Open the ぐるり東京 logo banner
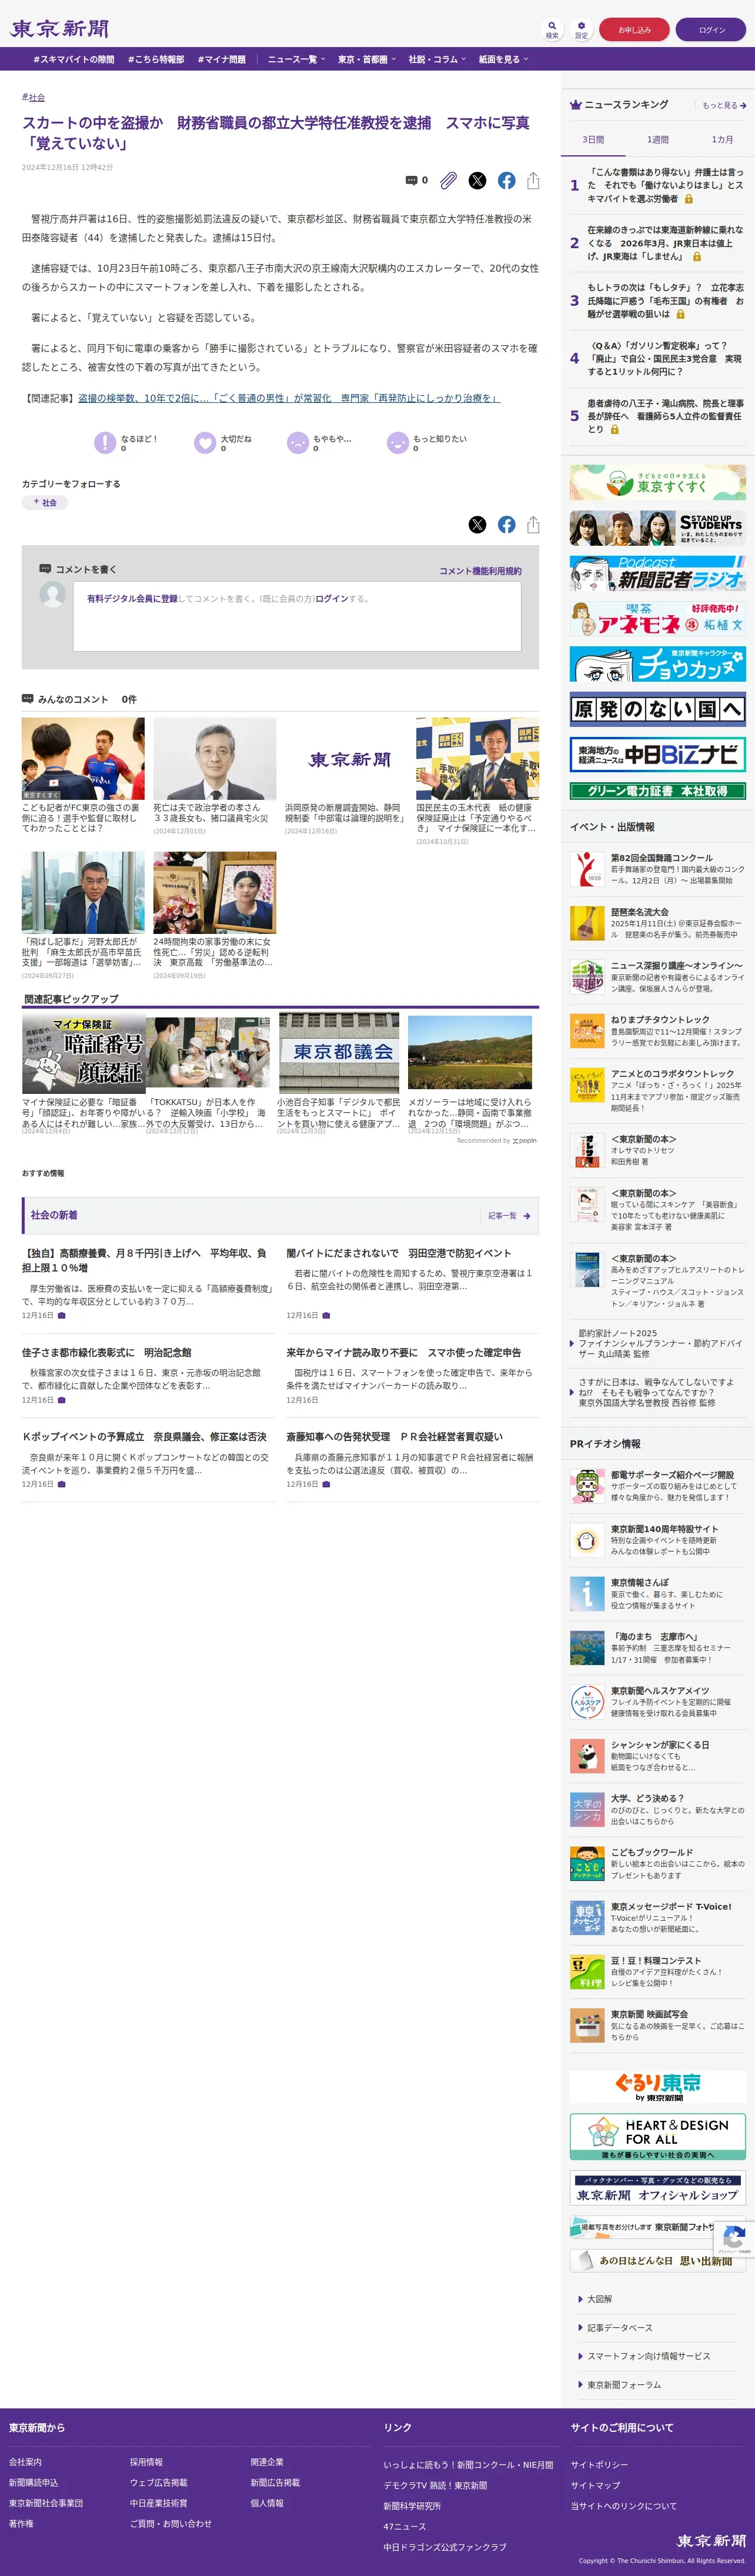Image resolution: width=755 pixels, height=2576 pixels. pos(658,2087)
